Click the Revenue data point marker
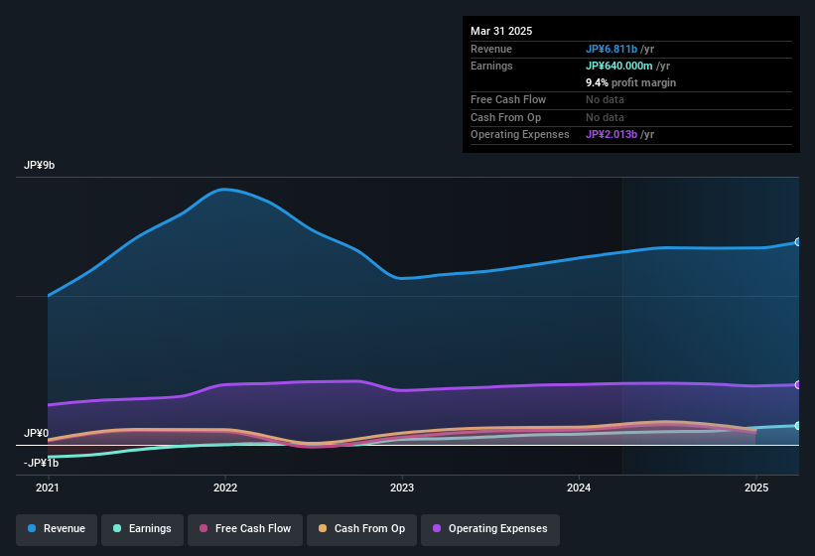The width and height of the screenshot is (815, 556). tap(798, 242)
